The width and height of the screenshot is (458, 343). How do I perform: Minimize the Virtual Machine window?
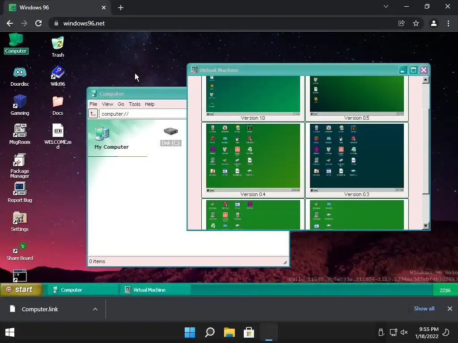[x=403, y=70]
